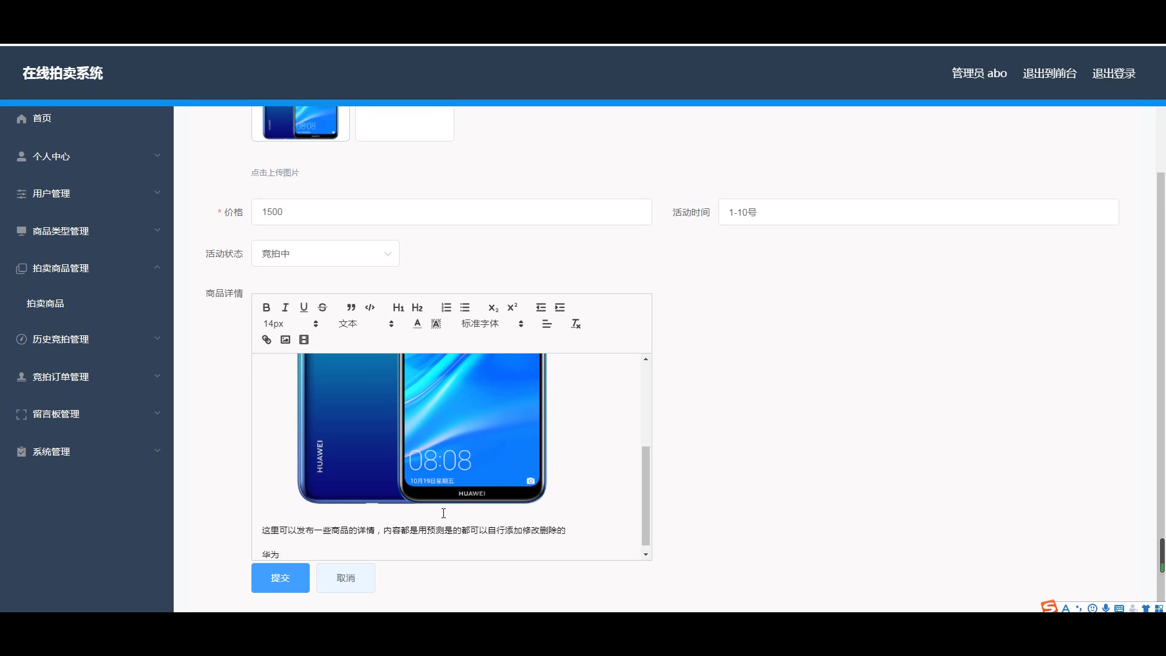
Task: Open the text alignment options
Action: point(547,324)
